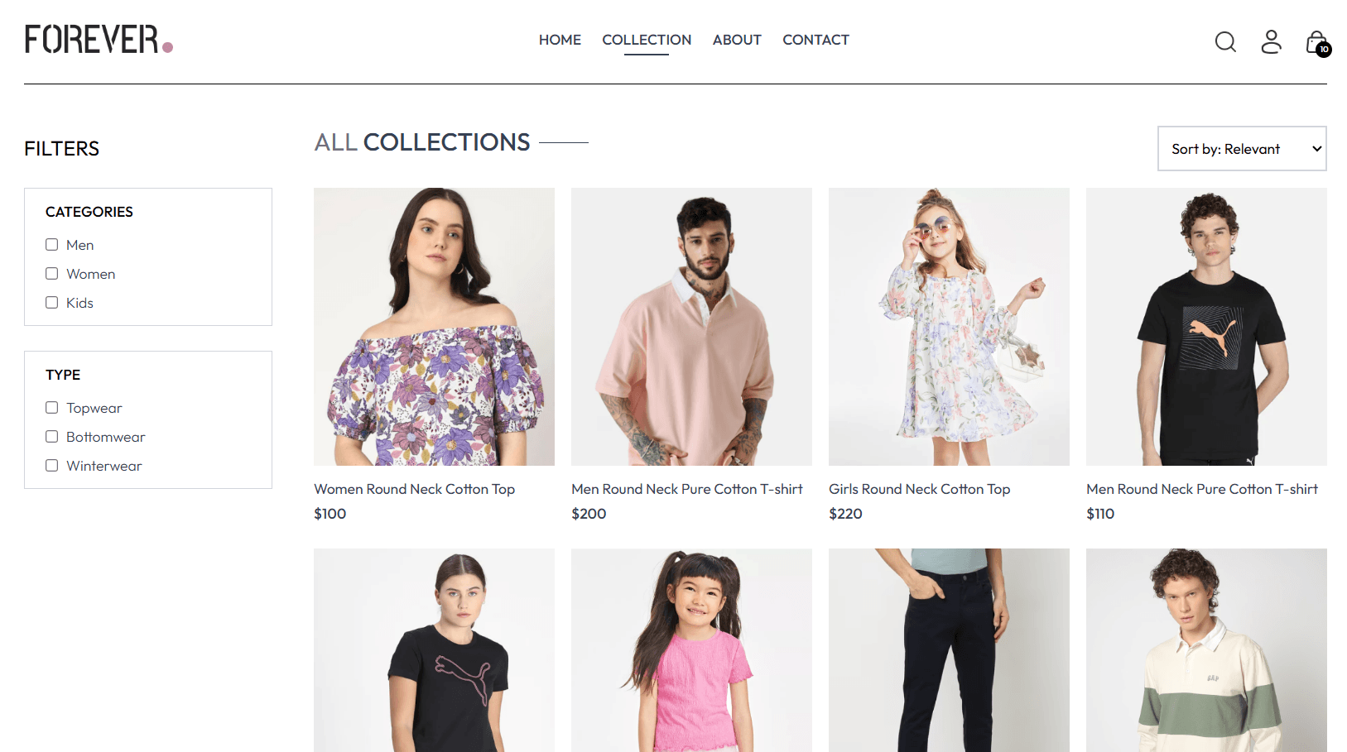Open the search magnifier icon

pyautogui.click(x=1225, y=41)
